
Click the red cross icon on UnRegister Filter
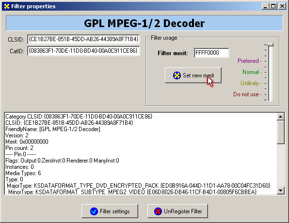[158, 211]
